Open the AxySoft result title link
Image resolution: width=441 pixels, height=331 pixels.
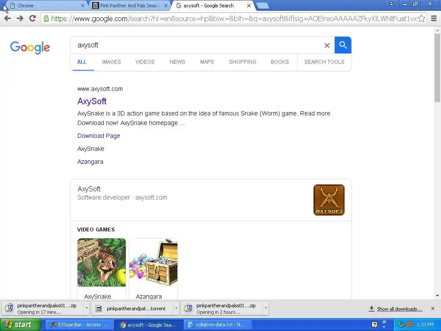tap(92, 101)
